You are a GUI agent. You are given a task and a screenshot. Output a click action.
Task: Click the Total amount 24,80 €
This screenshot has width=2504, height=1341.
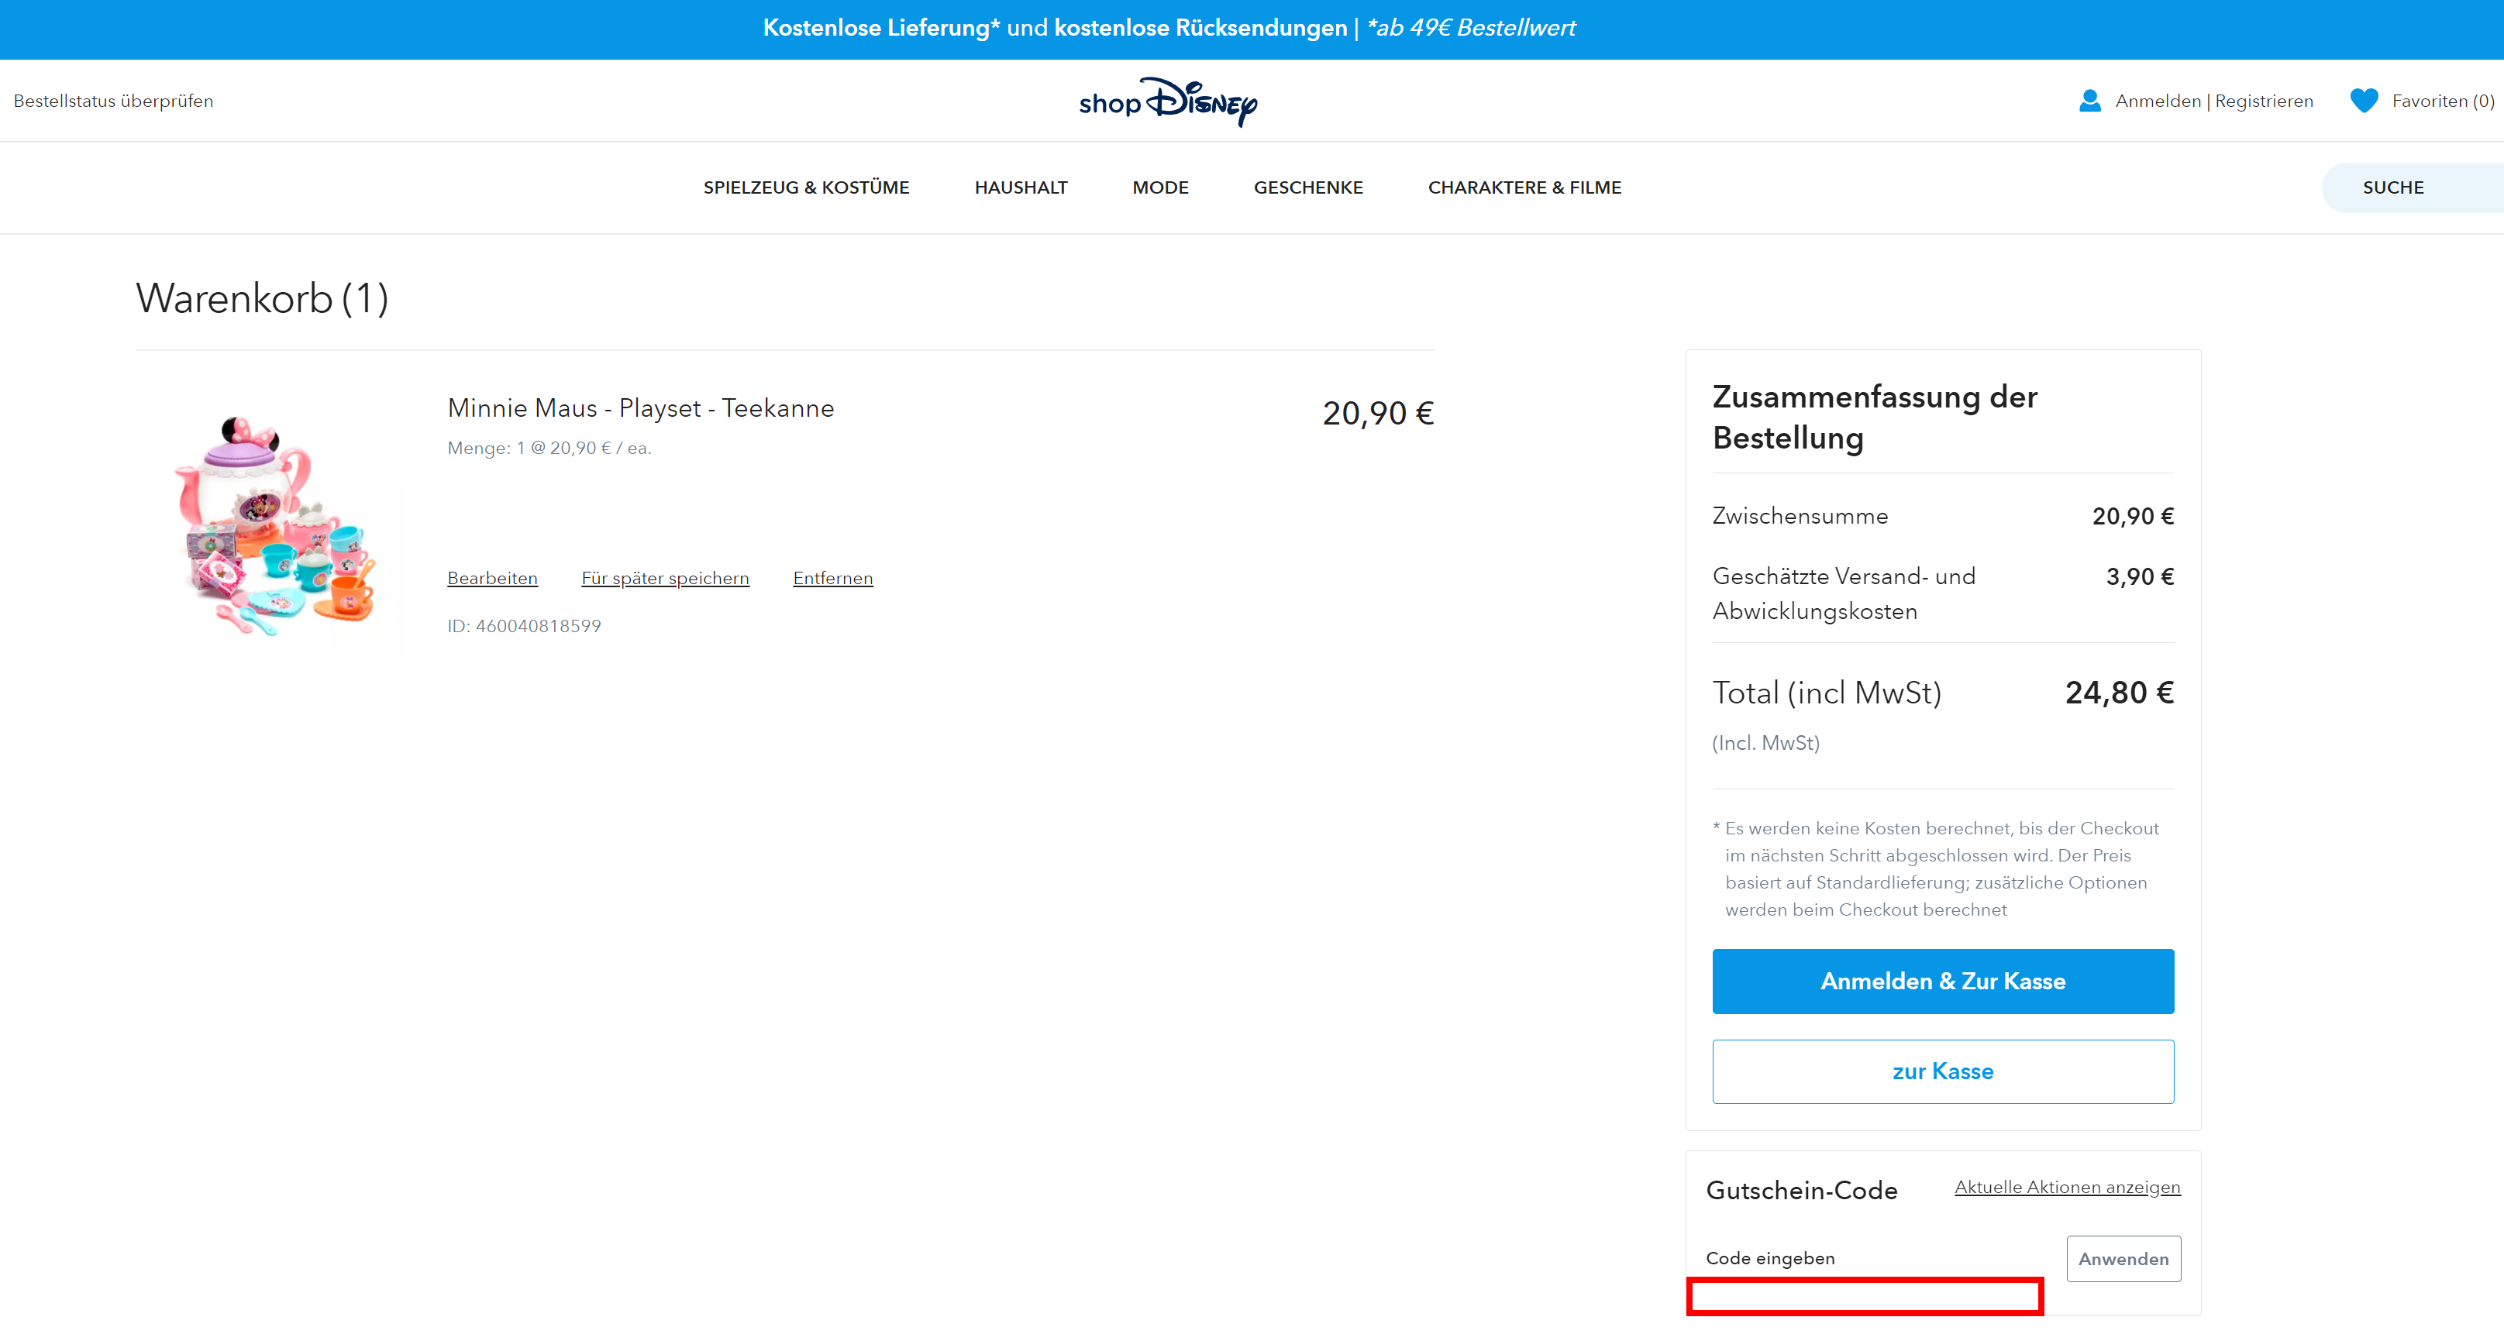click(2119, 693)
